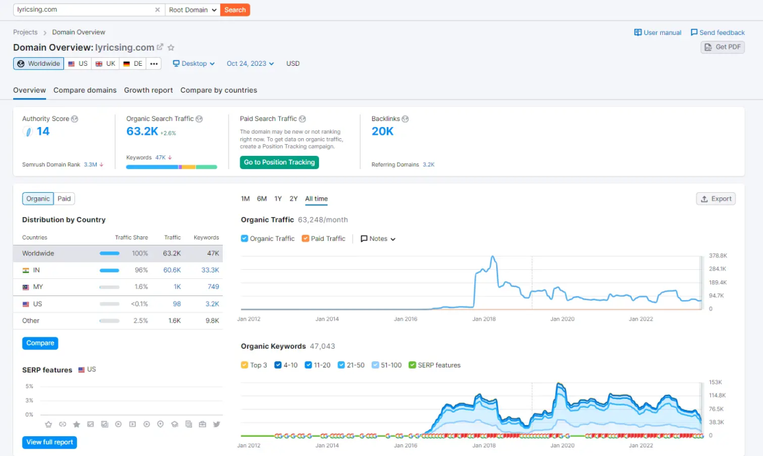Open the Projects breadcrumb link
This screenshot has width=763, height=456.
pyautogui.click(x=25, y=32)
